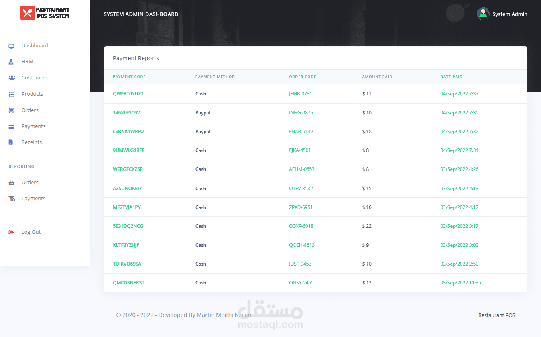Viewport: 541px width, 337px height.
Task: Click order code ZPXD-6951
Action: 301,207
